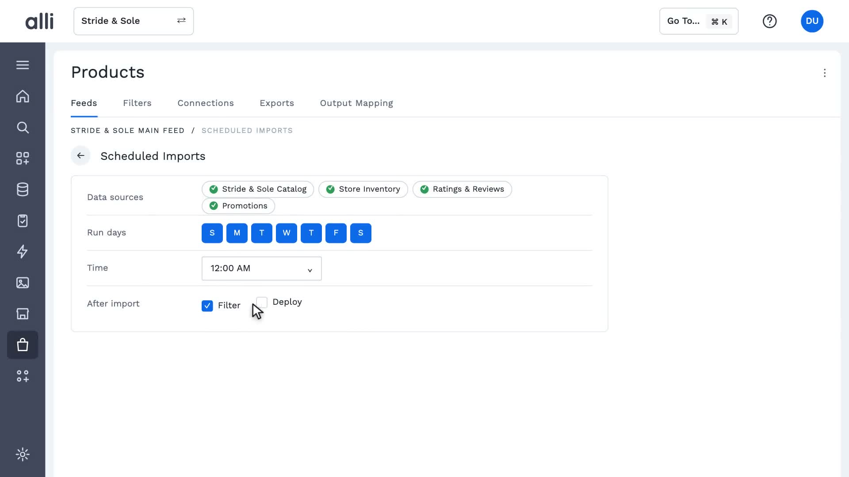Viewport: 849px width, 477px height.
Task: Select the shopping bag Products sidebar icon
Action: (x=23, y=345)
